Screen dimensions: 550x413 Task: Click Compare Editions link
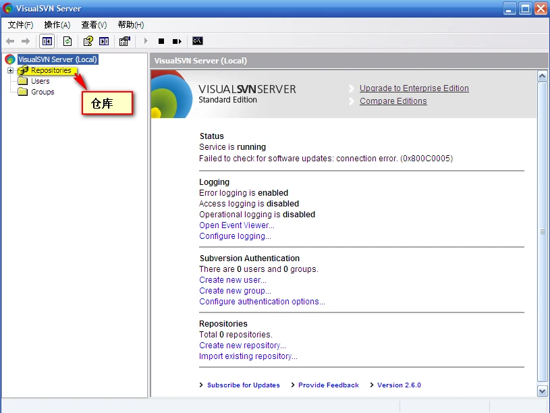point(393,101)
